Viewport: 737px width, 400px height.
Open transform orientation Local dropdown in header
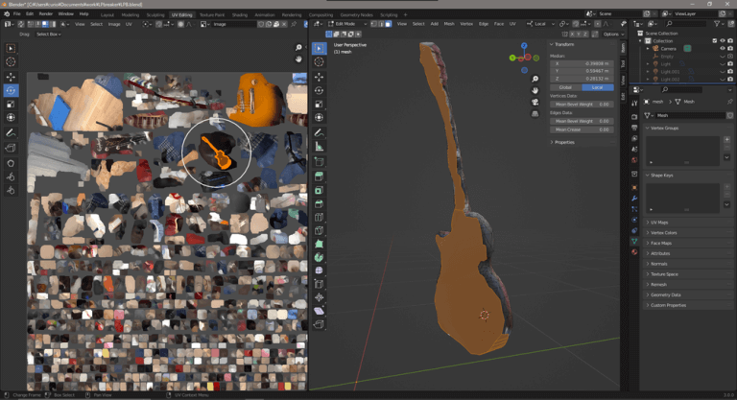(x=540, y=24)
